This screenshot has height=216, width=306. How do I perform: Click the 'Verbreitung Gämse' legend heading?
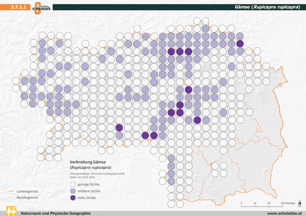click(x=88, y=162)
